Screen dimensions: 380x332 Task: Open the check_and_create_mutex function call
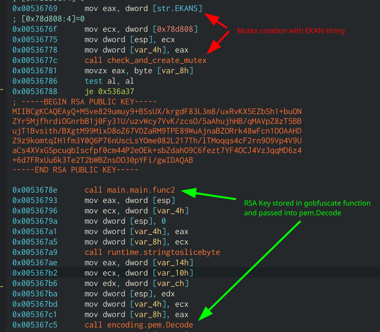coord(157,60)
